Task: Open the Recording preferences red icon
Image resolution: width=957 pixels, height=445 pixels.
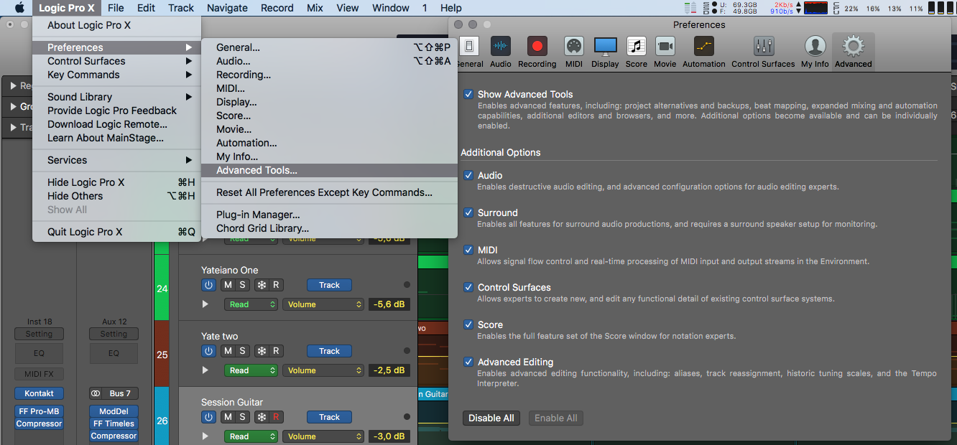Action: 537,47
